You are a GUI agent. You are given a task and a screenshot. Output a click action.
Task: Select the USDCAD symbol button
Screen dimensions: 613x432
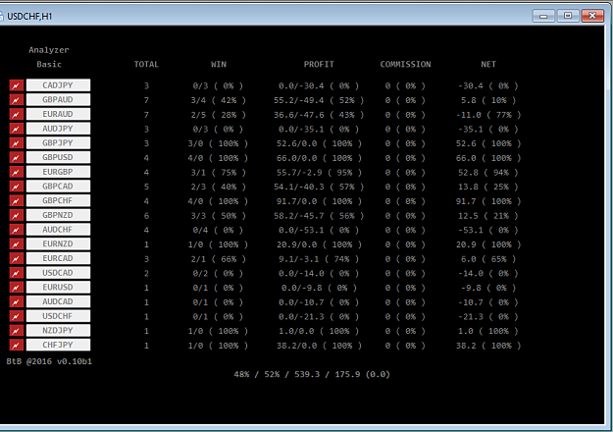pos(58,273)
